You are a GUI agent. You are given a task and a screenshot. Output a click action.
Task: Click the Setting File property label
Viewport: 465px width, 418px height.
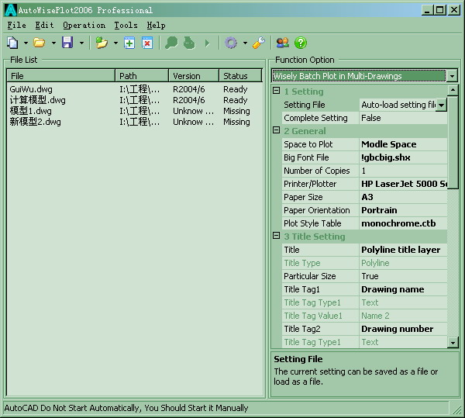[305, 105]
